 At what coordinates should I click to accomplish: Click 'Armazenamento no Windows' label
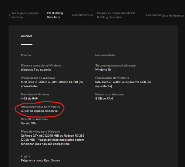point(40,107)
